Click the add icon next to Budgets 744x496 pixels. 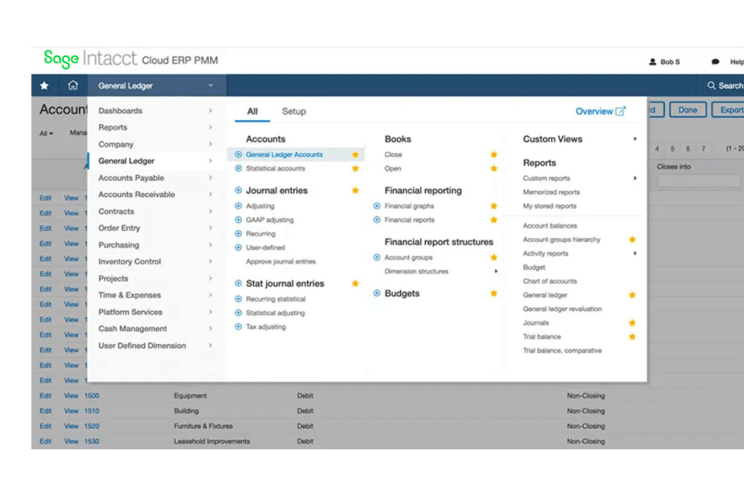[x=377, y=293]
